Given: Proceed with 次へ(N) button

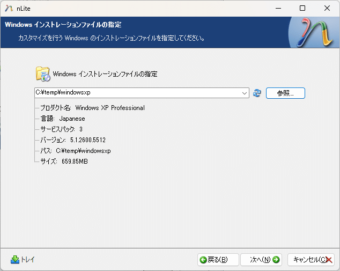Looking at the screenshot, I should 261,260.
